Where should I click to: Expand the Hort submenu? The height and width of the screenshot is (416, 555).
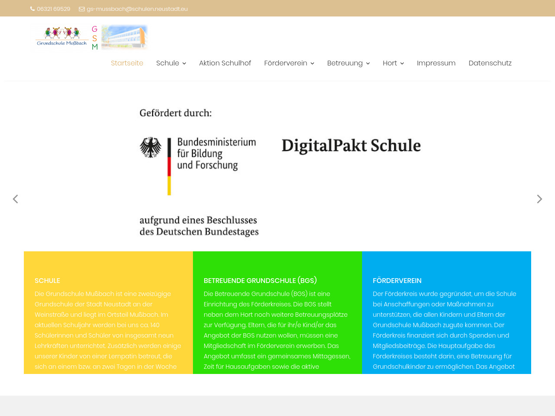393,63
